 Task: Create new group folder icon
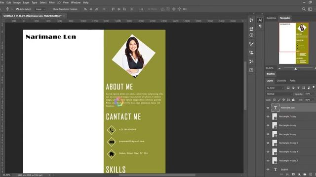coord(305,175)
